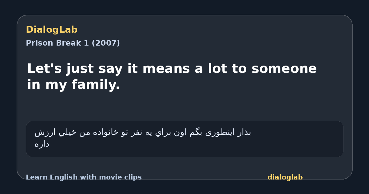Click the word 'Prison' in the movie title
The height and width of the screenshot is (194, 369).
[x=37, y=43]
